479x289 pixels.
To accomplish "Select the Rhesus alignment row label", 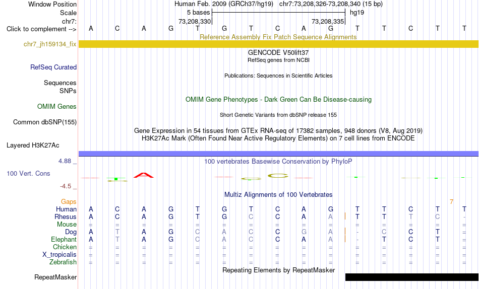I will 66,216.
